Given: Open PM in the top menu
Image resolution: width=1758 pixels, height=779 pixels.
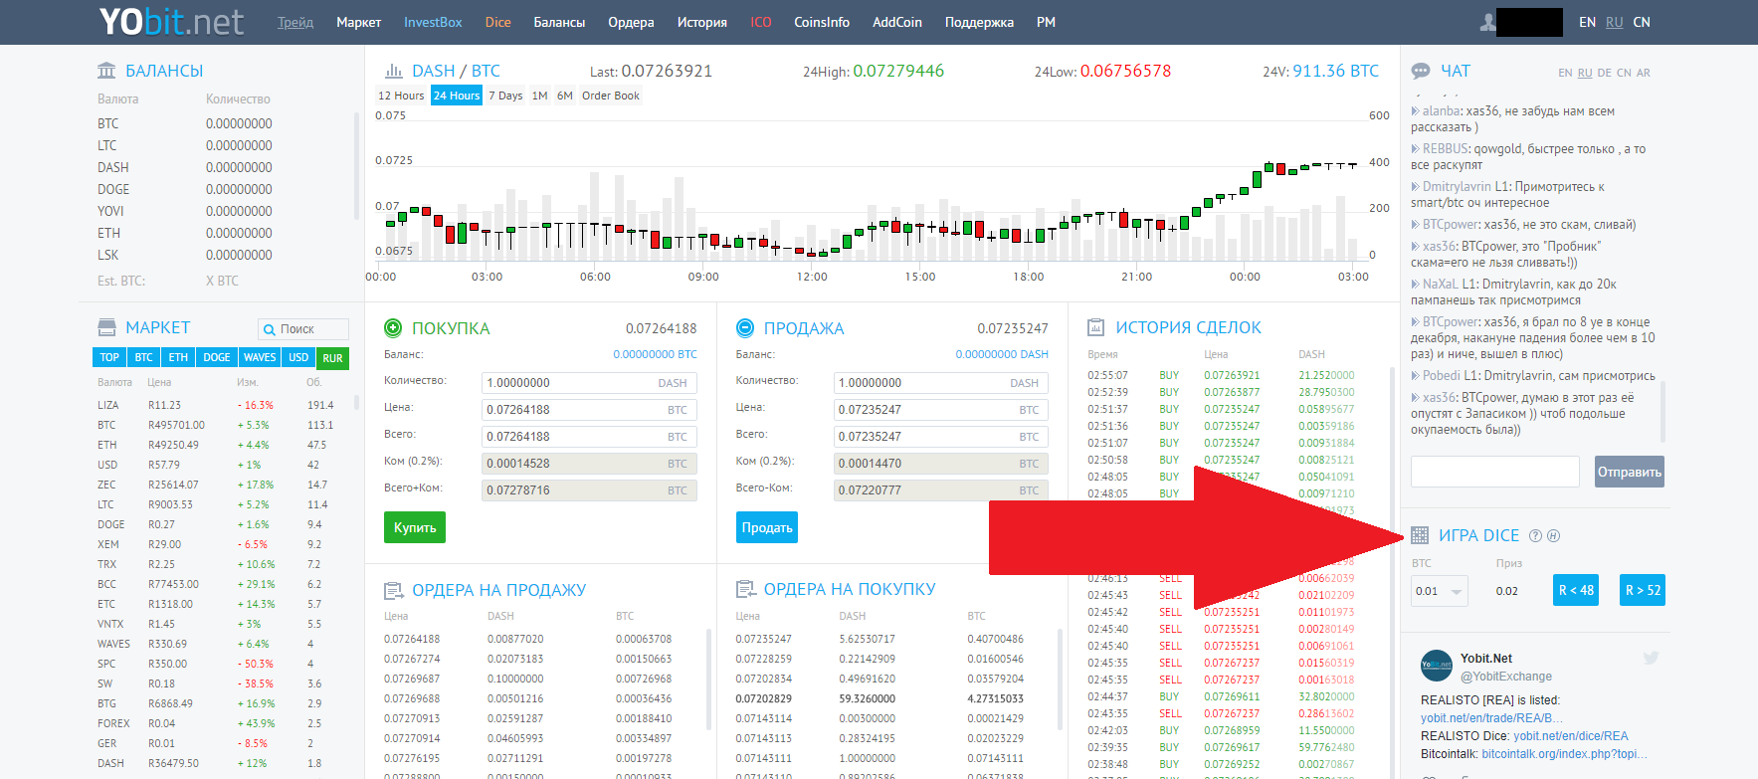Looking at the screenshot, I should click(x=1046, y=22).
